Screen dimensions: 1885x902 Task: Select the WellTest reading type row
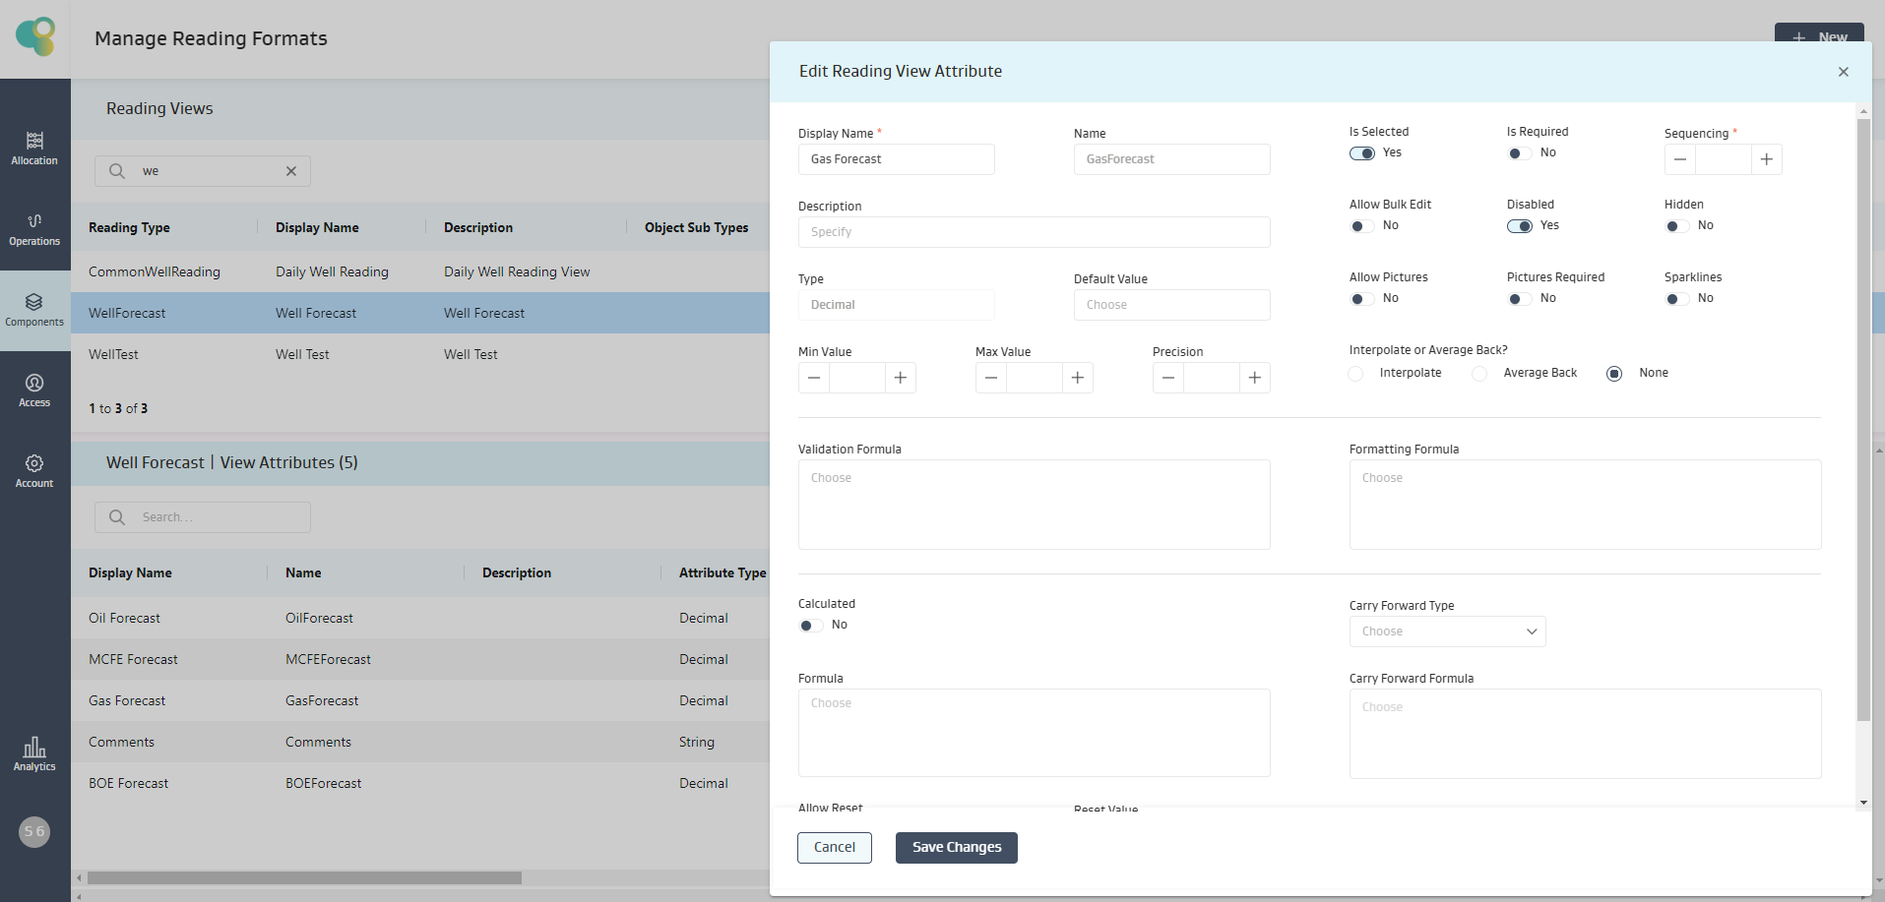click(114, 354)
